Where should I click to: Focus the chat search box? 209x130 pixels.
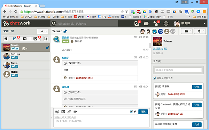point(84,24)
